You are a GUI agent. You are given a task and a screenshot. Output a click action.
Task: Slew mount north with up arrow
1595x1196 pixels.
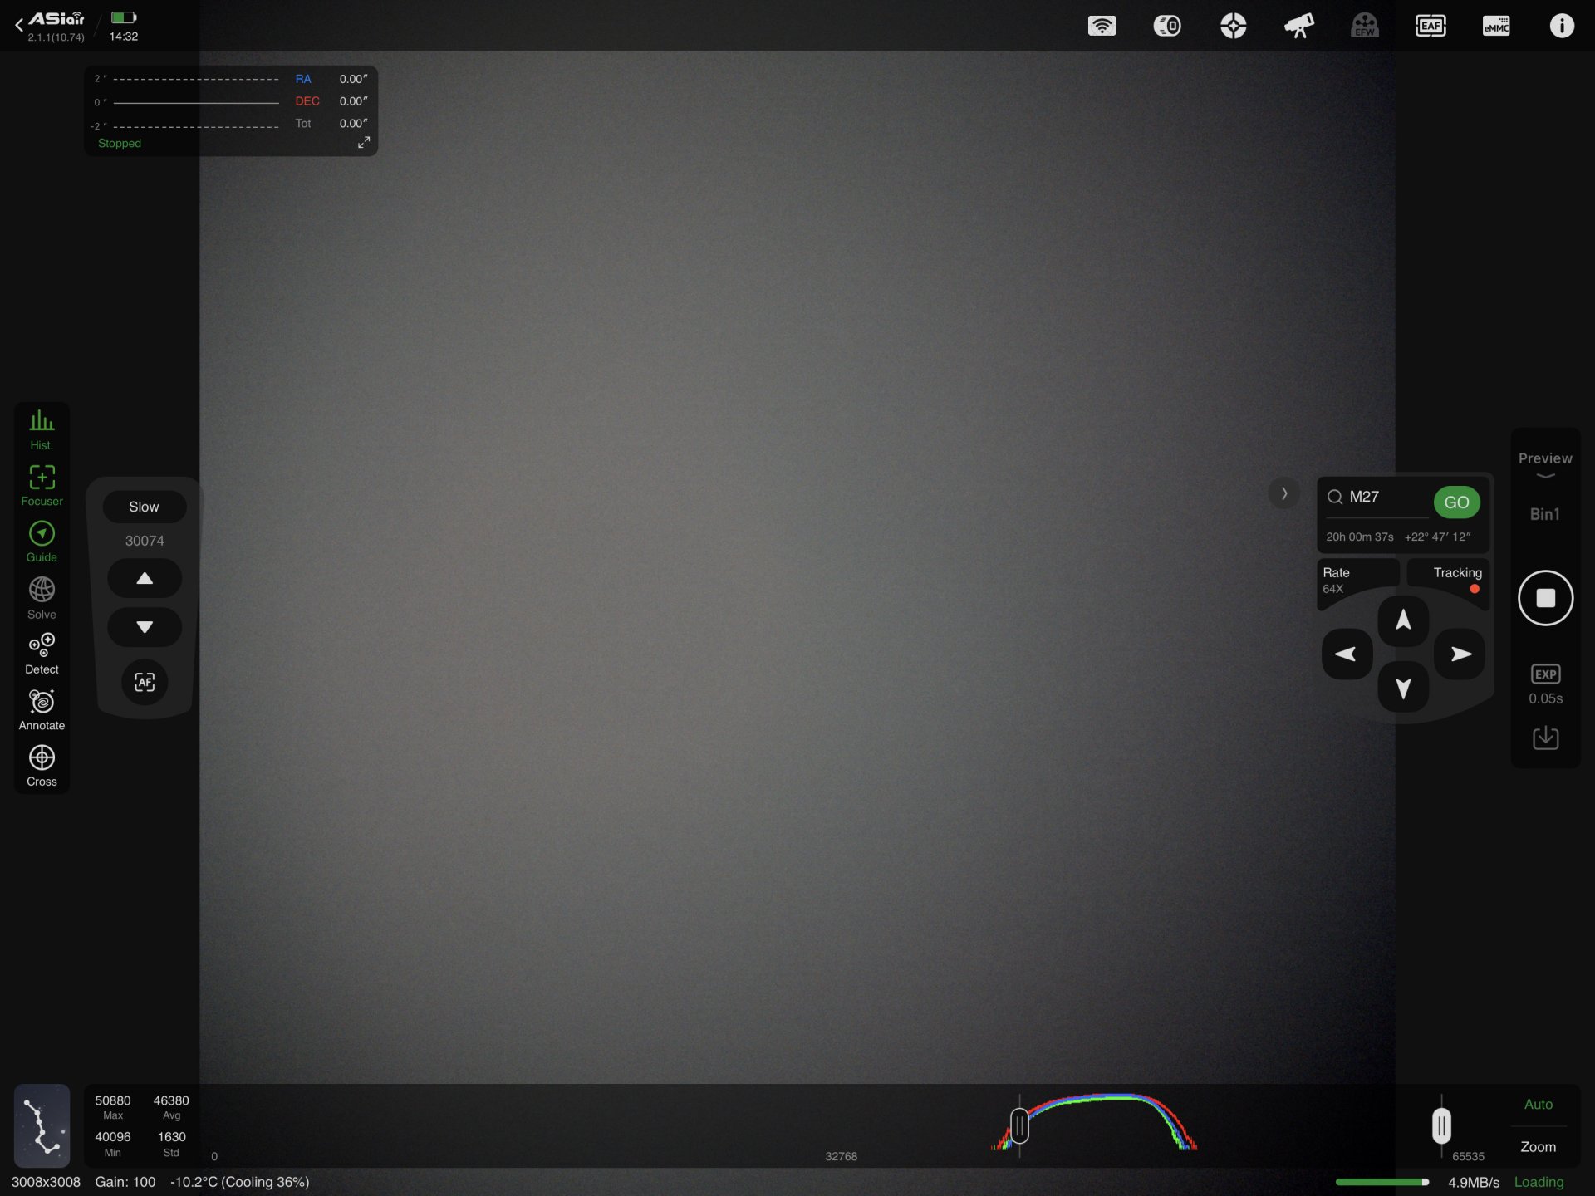(1403, 620)
